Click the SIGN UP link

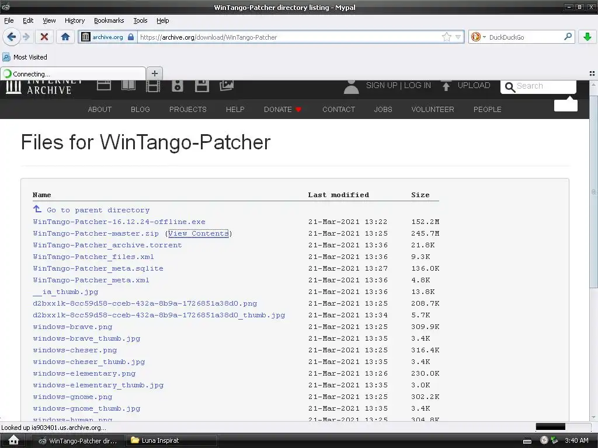(381, 85)
